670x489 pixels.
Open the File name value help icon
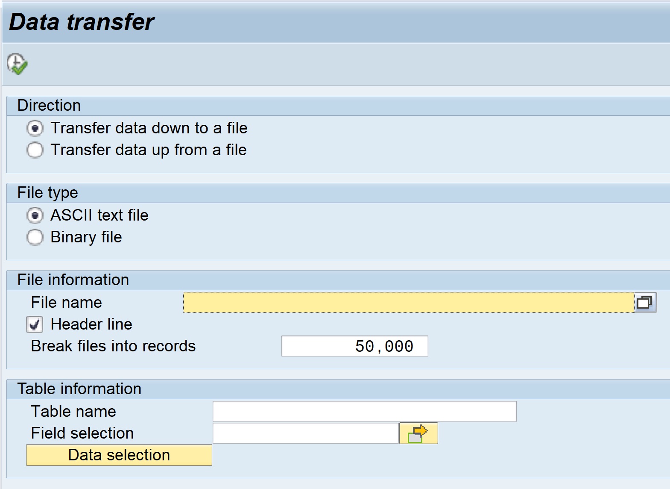pos(645,303)
